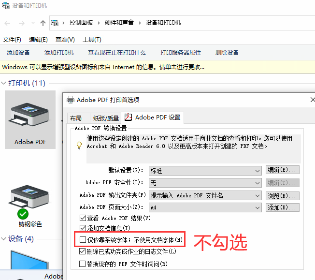Screen dimensions: 315x280
Task: Toggle 仅依靠系统字体；不使用文档字体(N) checkbox
Action: pyautogui.click(x=83, y=239)
